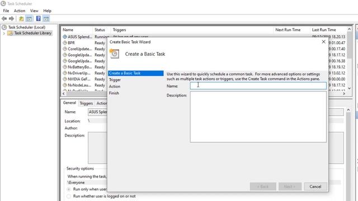Select 'Create a Basic Task' wizard step
This screenshot has height=201, width=358.
135,73
